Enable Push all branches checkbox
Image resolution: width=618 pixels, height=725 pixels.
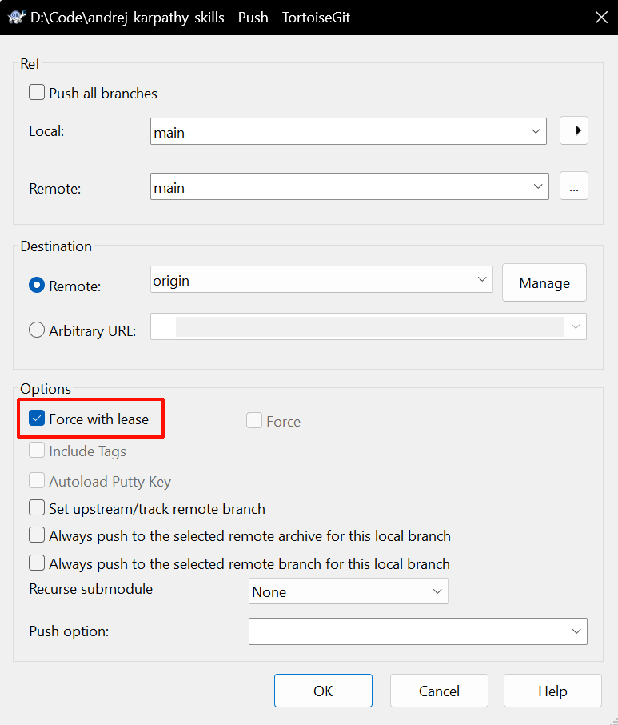pyautogui.click(x=37, y=93)
